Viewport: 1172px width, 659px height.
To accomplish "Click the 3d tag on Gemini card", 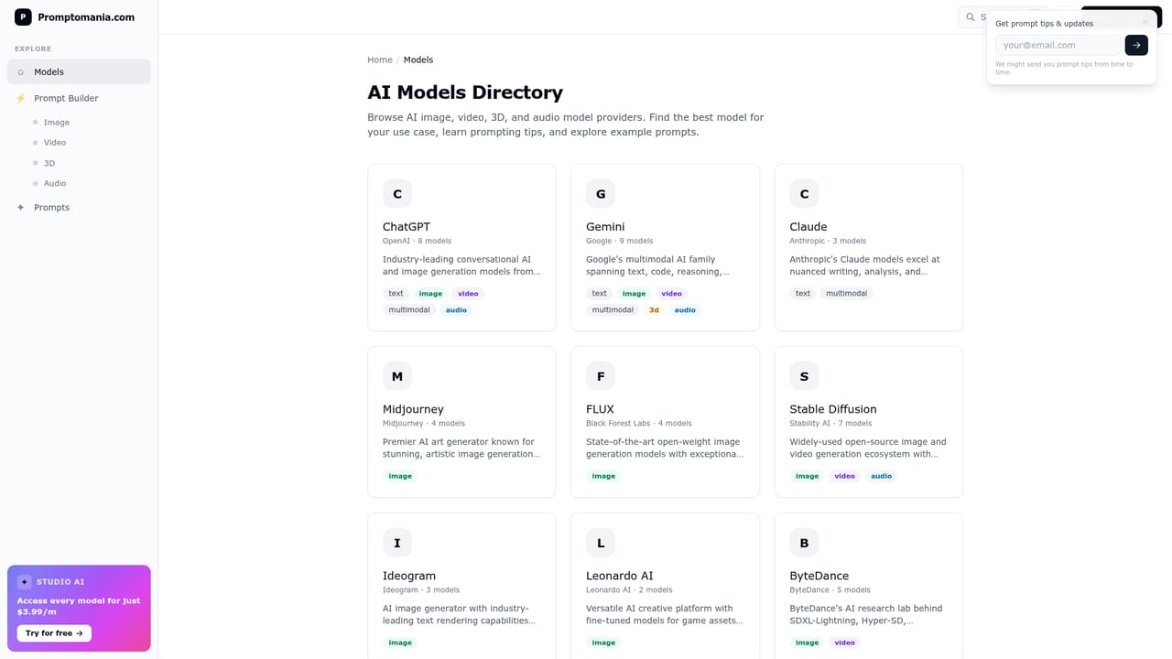I will click(x=654, y=310).
